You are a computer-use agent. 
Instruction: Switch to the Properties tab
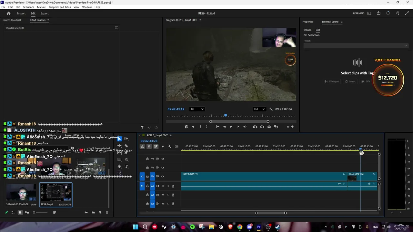[x=307, y=22]
